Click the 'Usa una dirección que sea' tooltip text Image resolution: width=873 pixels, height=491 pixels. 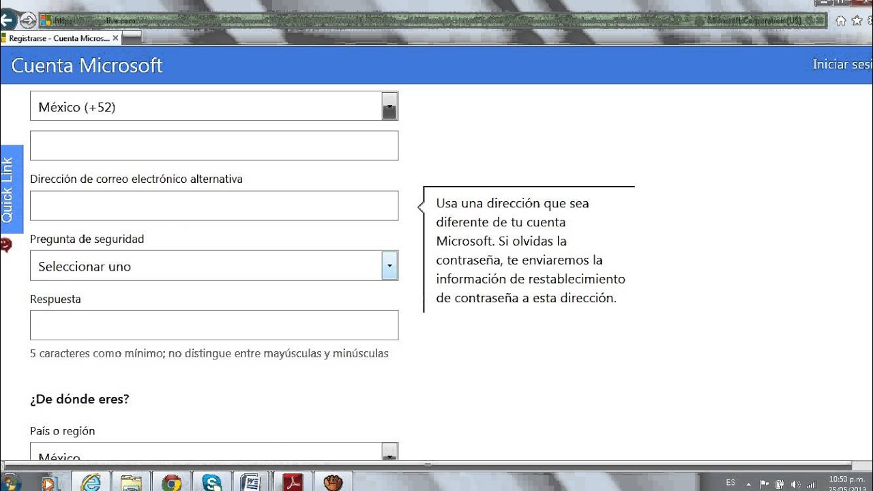pyautogui.click(x=512, y=203)
